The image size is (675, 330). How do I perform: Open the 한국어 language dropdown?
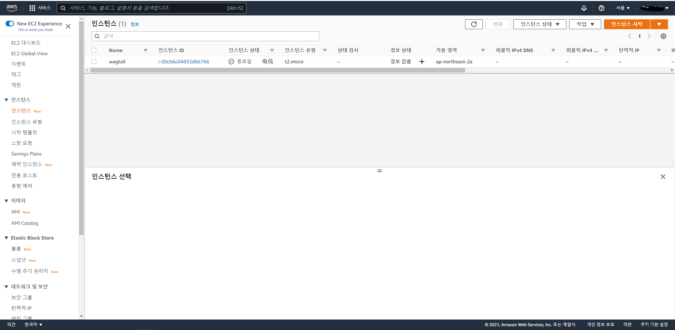(x=33, y=325)
